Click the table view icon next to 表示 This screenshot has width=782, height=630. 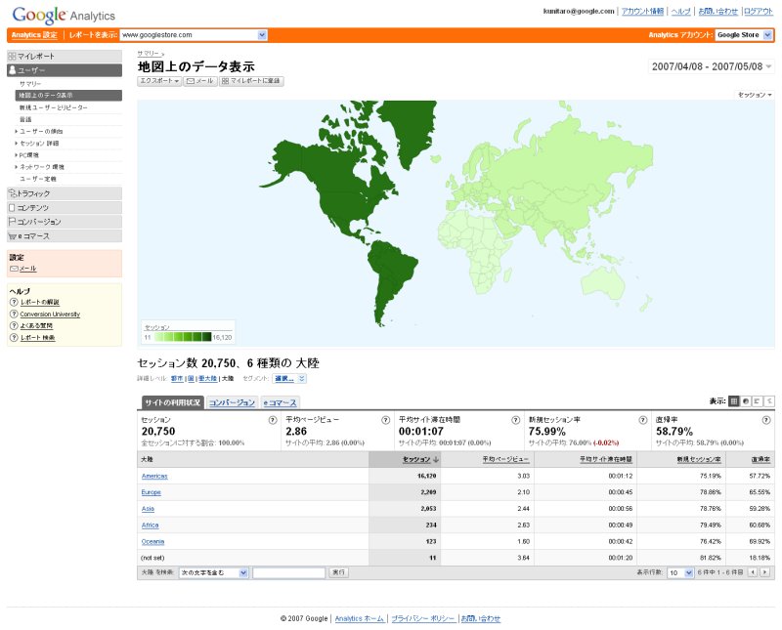(x=734, y=401)
